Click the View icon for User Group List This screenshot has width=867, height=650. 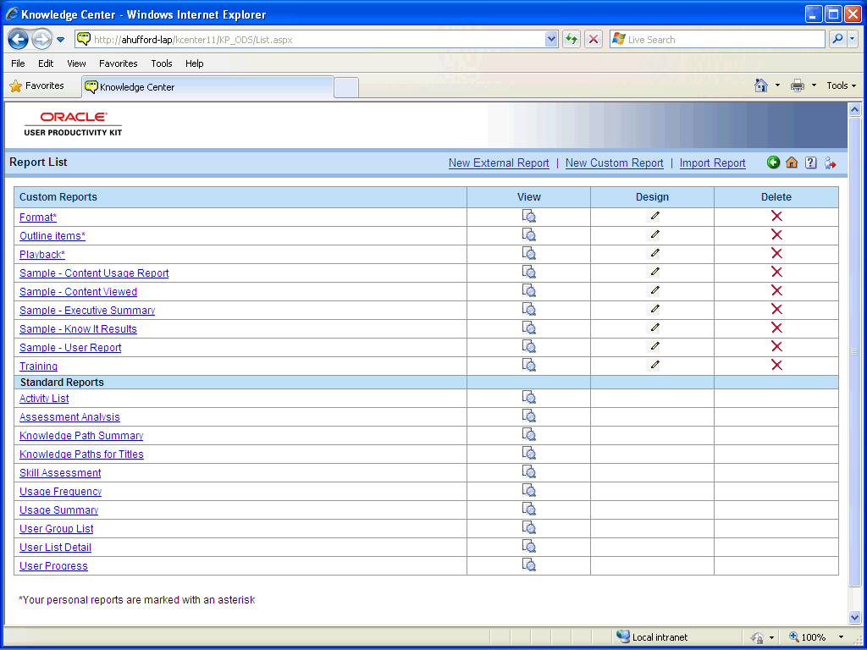pos(528,528)
